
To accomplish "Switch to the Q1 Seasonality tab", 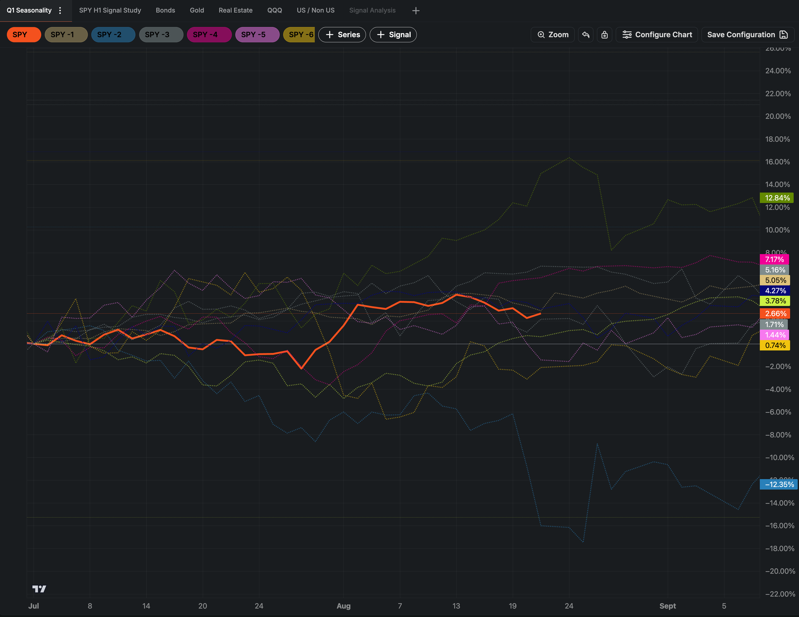I will (29, 11).
